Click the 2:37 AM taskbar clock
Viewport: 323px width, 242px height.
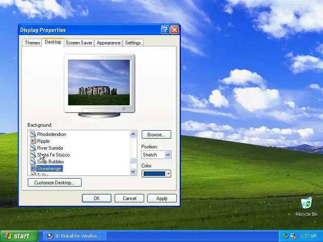tap(308, 236)
